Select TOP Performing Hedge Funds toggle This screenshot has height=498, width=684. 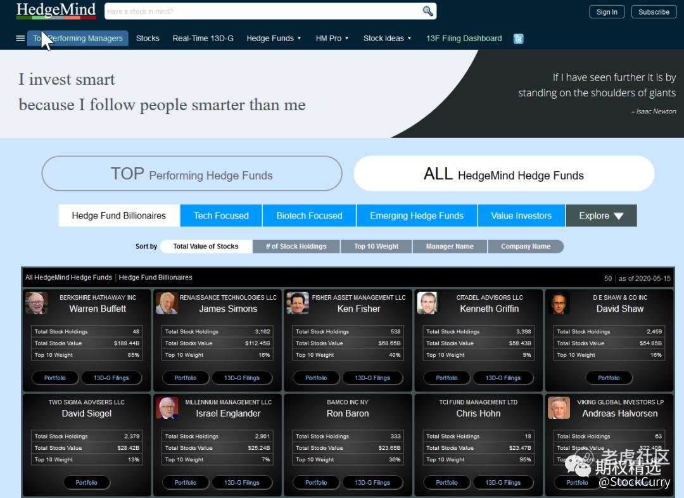point(192,174)
